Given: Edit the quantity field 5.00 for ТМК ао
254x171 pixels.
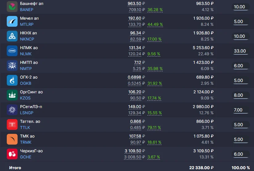Looking at the screenshot, I should [240, 139].
